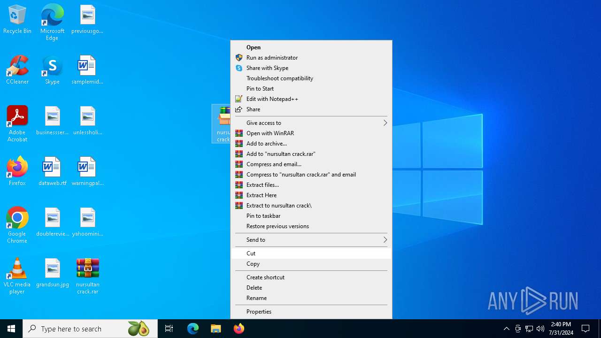
Task: Choose Extract to nursultan crack\
Action: point(311,206)
